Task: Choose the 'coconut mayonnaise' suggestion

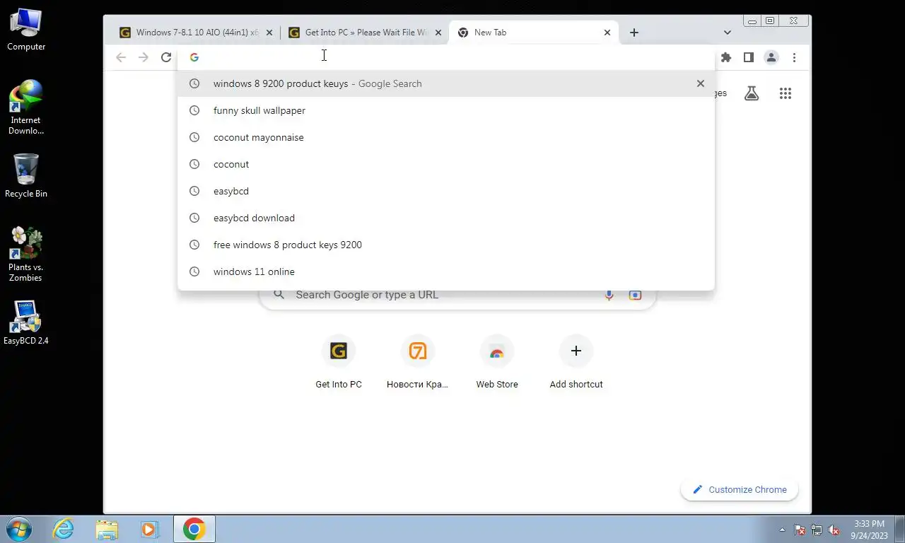Action: click(x=446, y=137)
